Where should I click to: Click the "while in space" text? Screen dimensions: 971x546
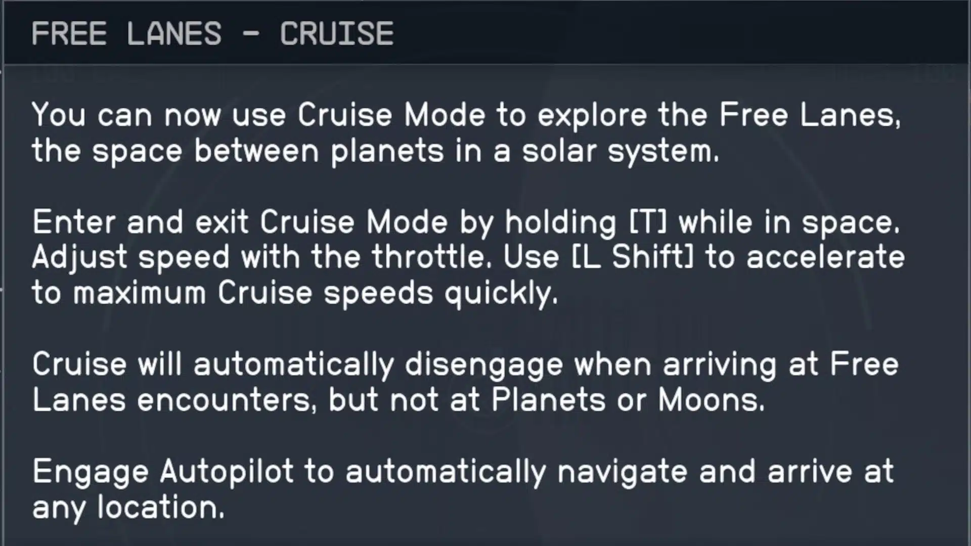click(789, 222)
